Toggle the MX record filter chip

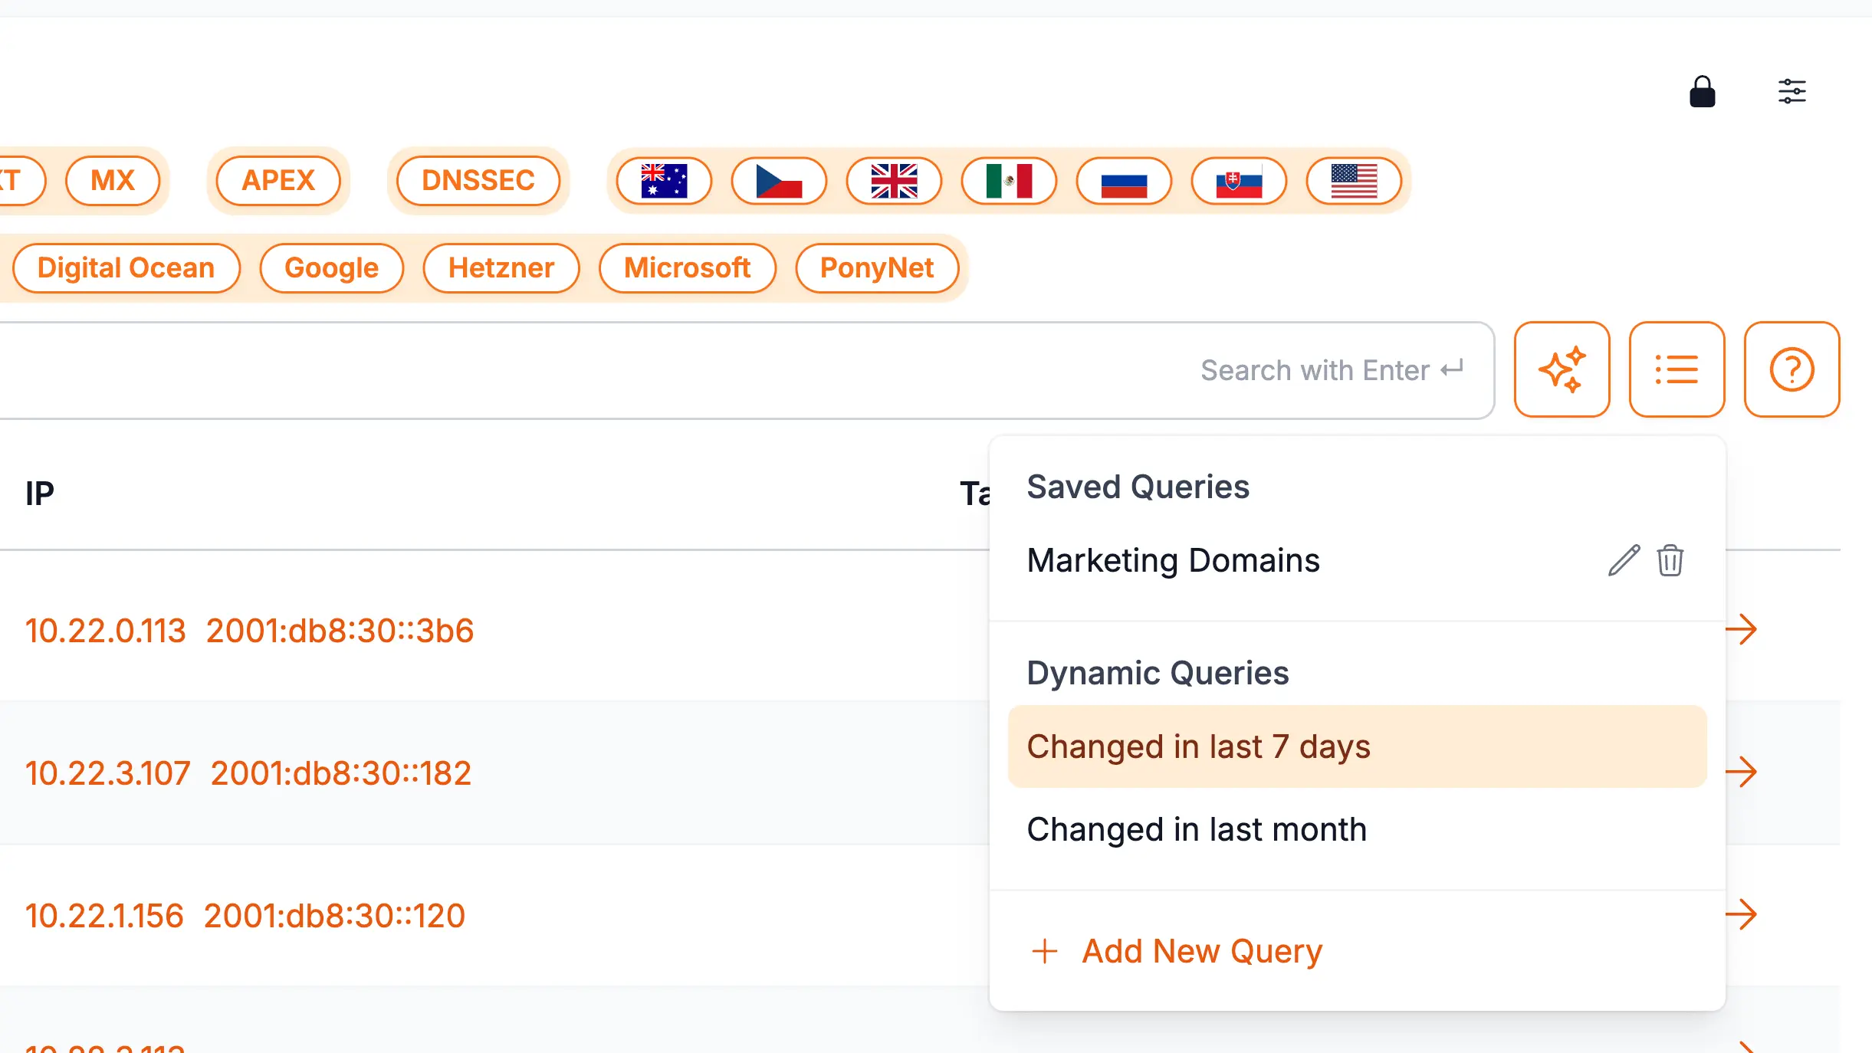(x=113, y=181)
